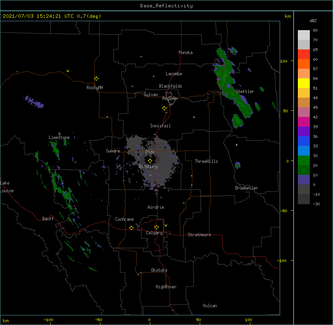Click the HighRiver label
This screenshot has width=333, height=325.
[166, 287]
